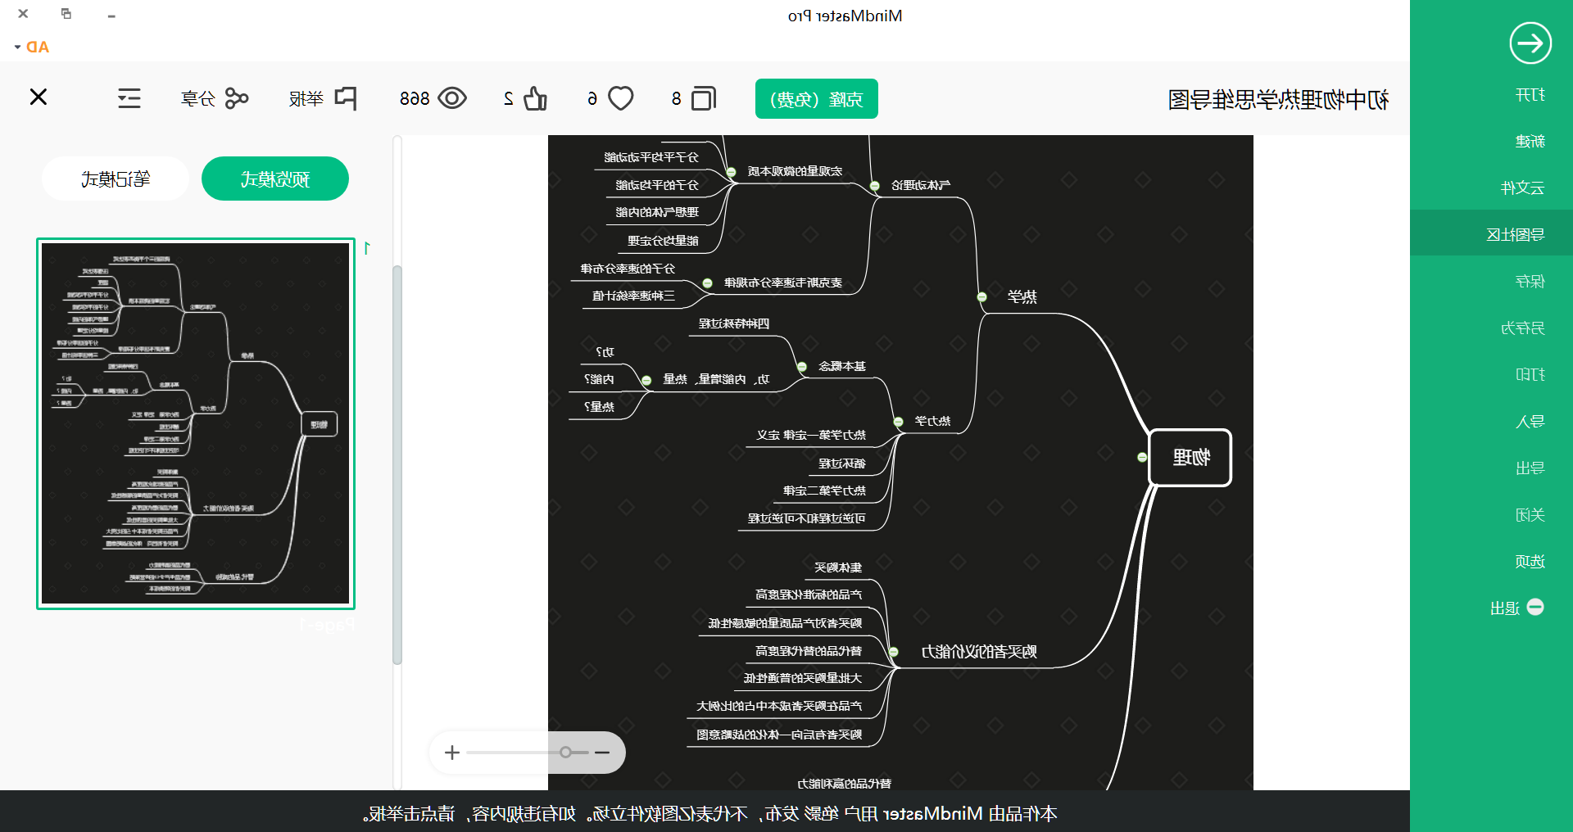Collapse the 麦克斯韦速率分布规律 node toggle

coord(708,283)
